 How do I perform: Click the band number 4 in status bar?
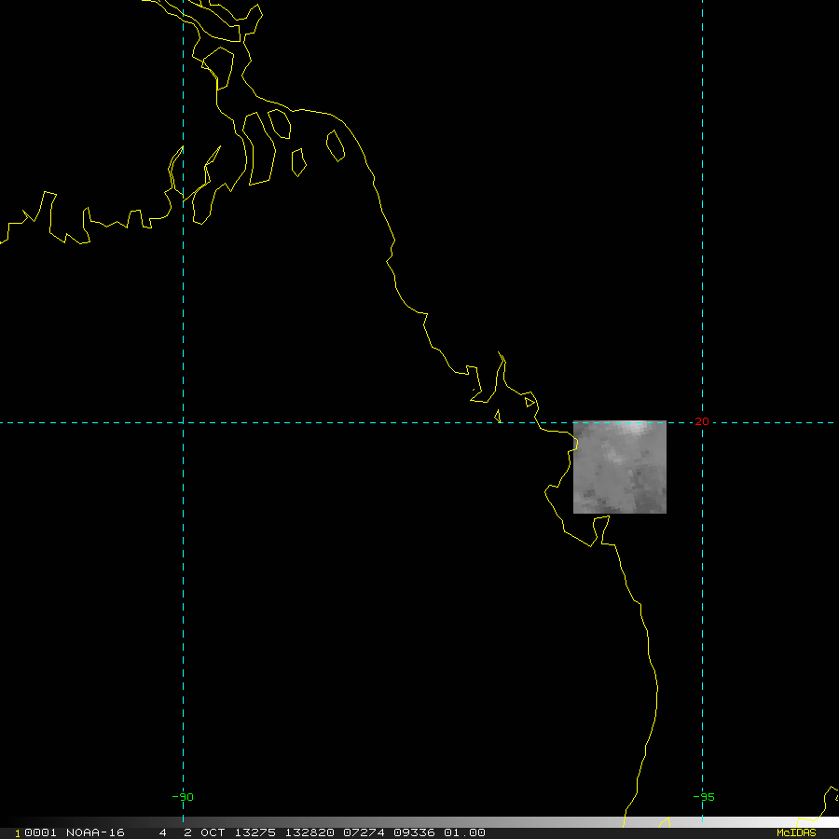point(162,832)
